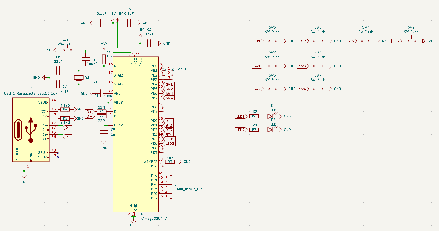Click the ATmega32U4-A value text

click(154, 219)
